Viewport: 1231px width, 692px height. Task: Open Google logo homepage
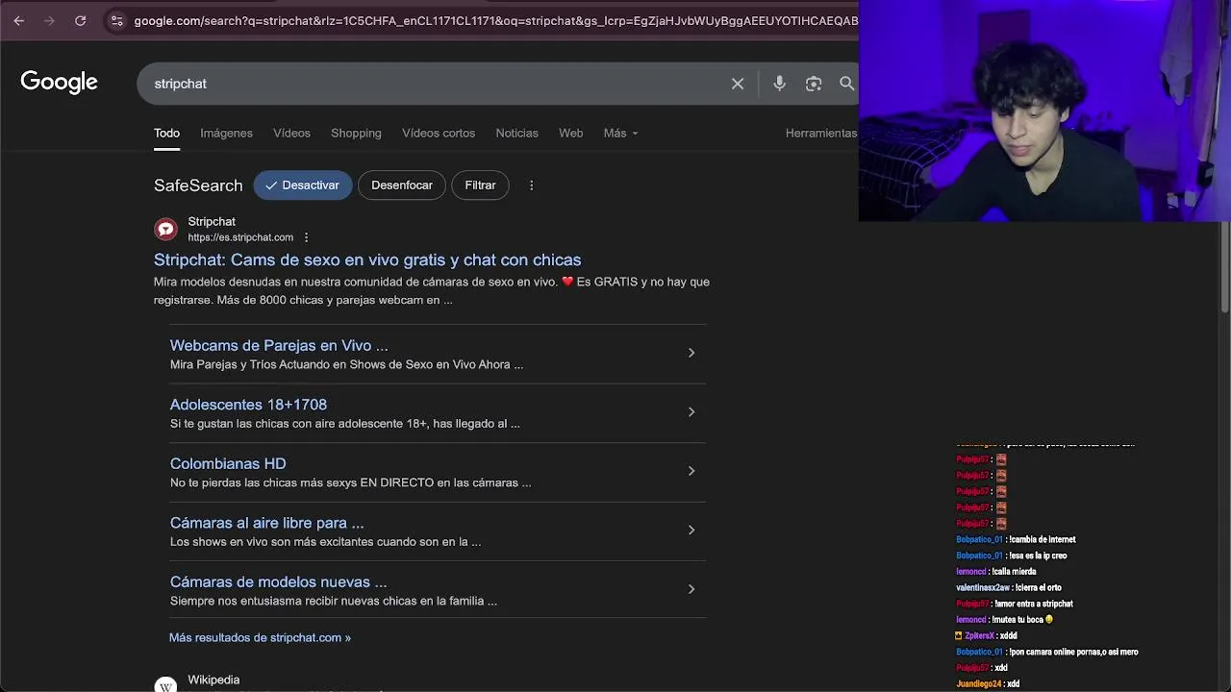click(x=60, y=83)
